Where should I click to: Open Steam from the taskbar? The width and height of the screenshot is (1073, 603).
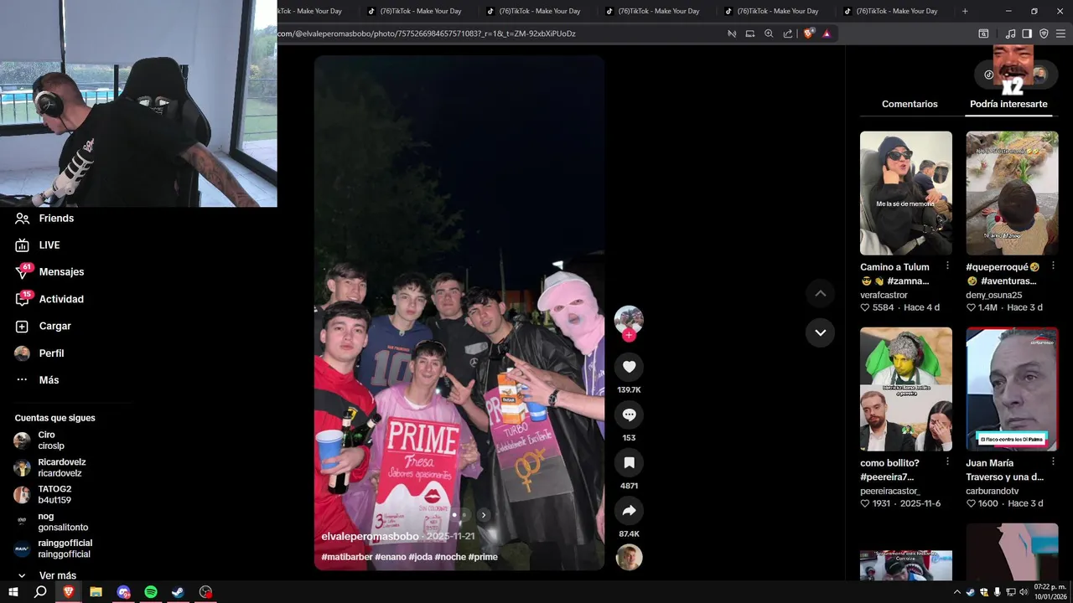(x=179, y=592)
